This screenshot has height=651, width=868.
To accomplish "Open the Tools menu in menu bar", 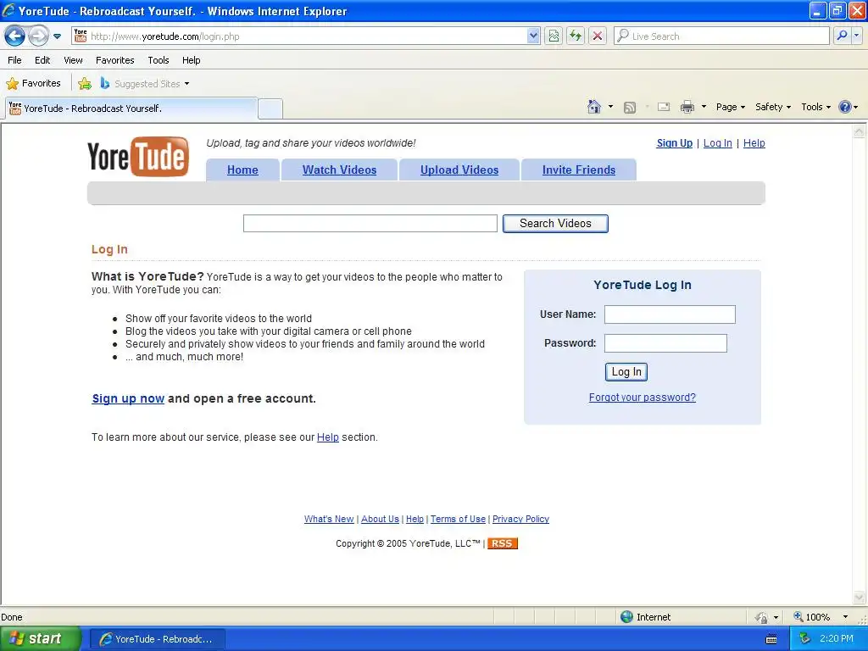I will click(x=159, y=60).
